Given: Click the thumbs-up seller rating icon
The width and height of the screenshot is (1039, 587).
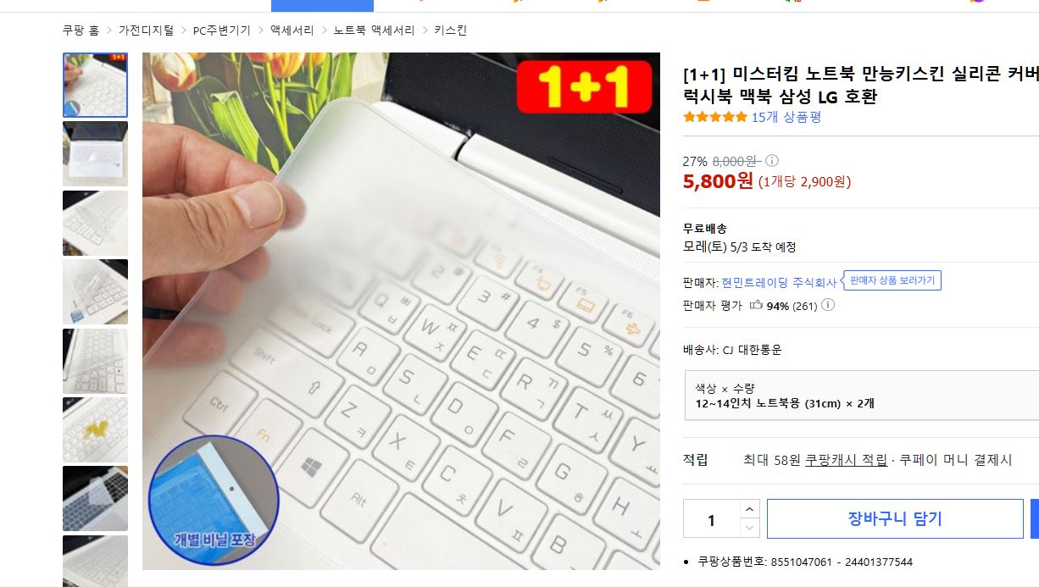Looking at the screenshot, I should tap(756, 305).
